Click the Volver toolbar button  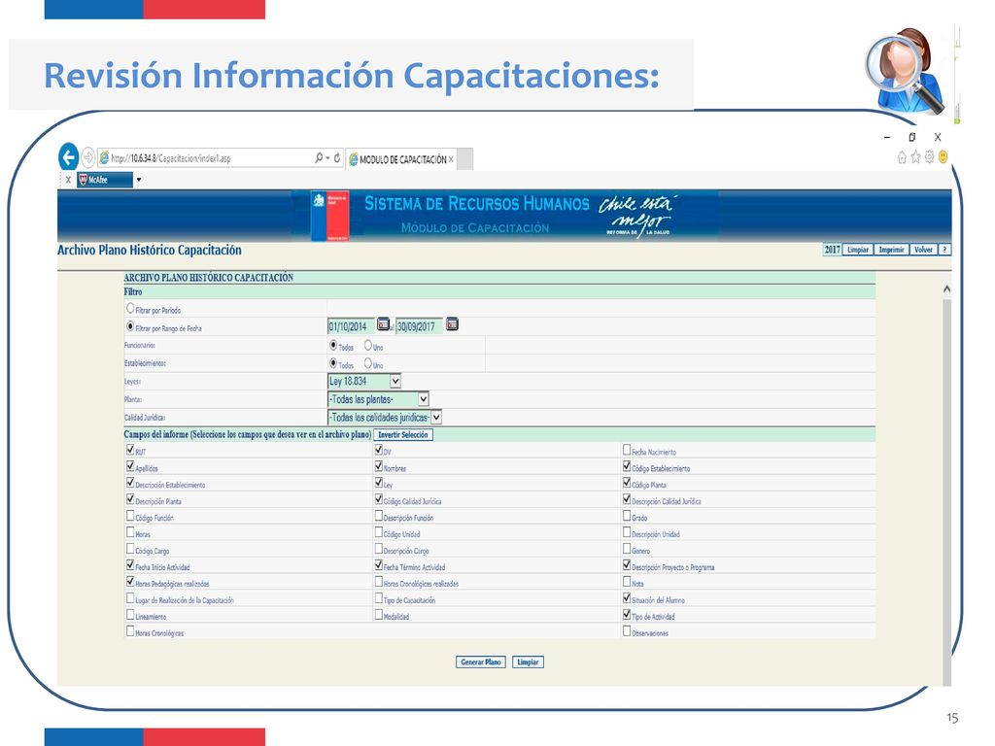tap(923, 250)
